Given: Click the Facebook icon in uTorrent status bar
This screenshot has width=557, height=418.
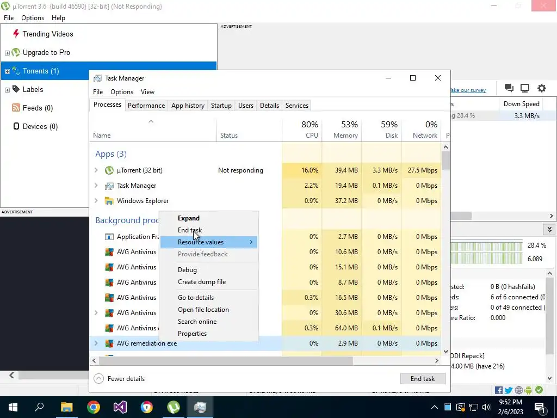Looking at the screenshot, I should (498, 390).
